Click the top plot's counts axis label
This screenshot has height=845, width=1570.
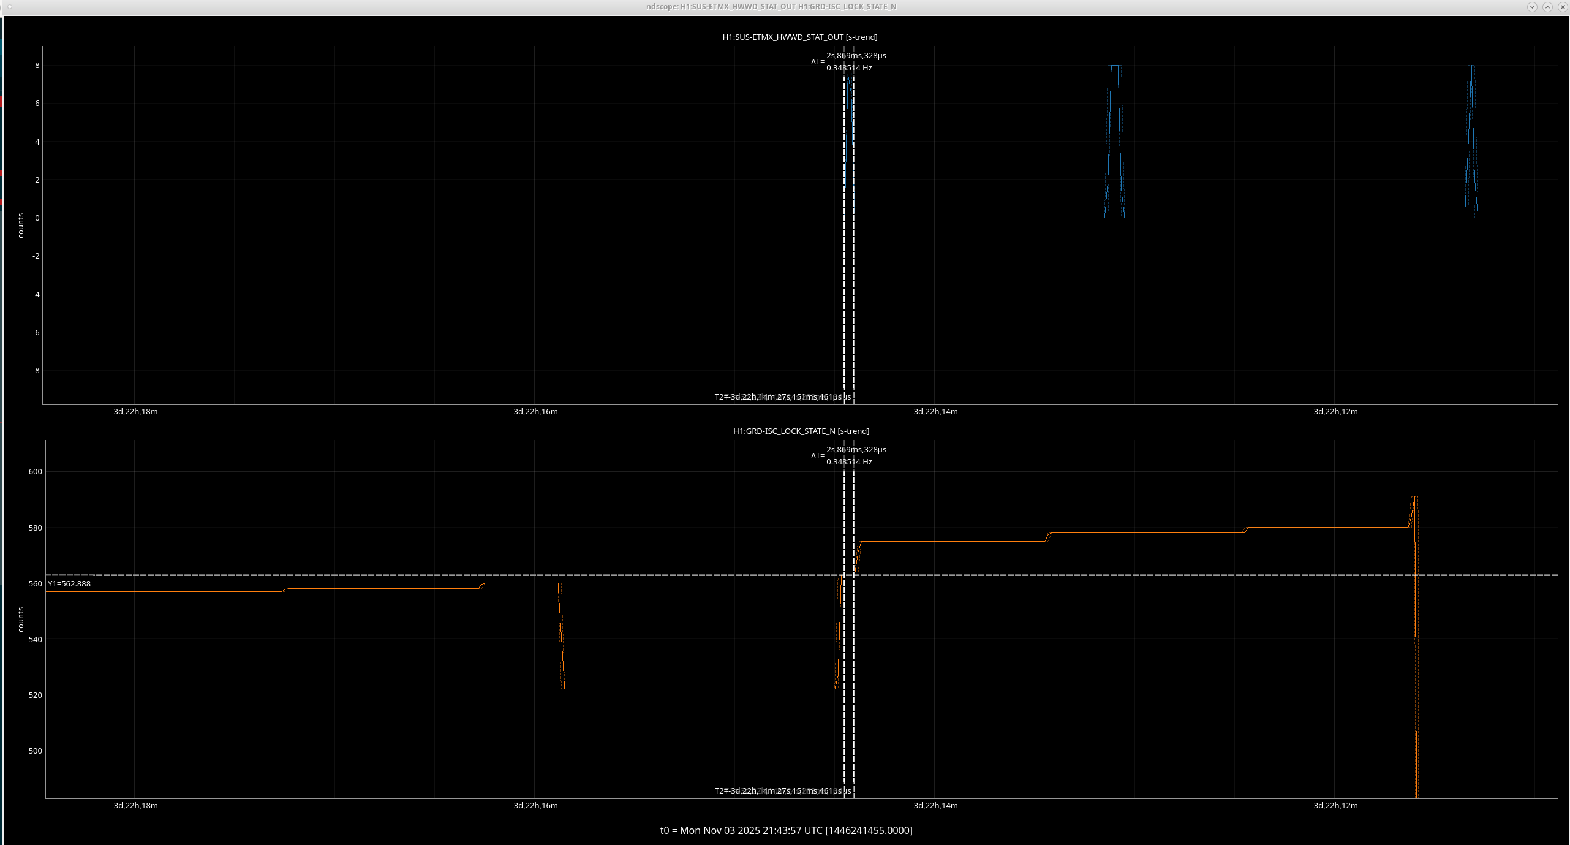pos(21,225)
